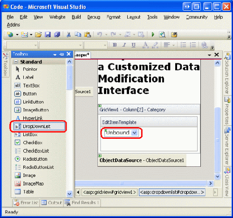This screenshot has height=218, width=233.
Task: Collapse the Standard toolbox section
Action: 16,61
